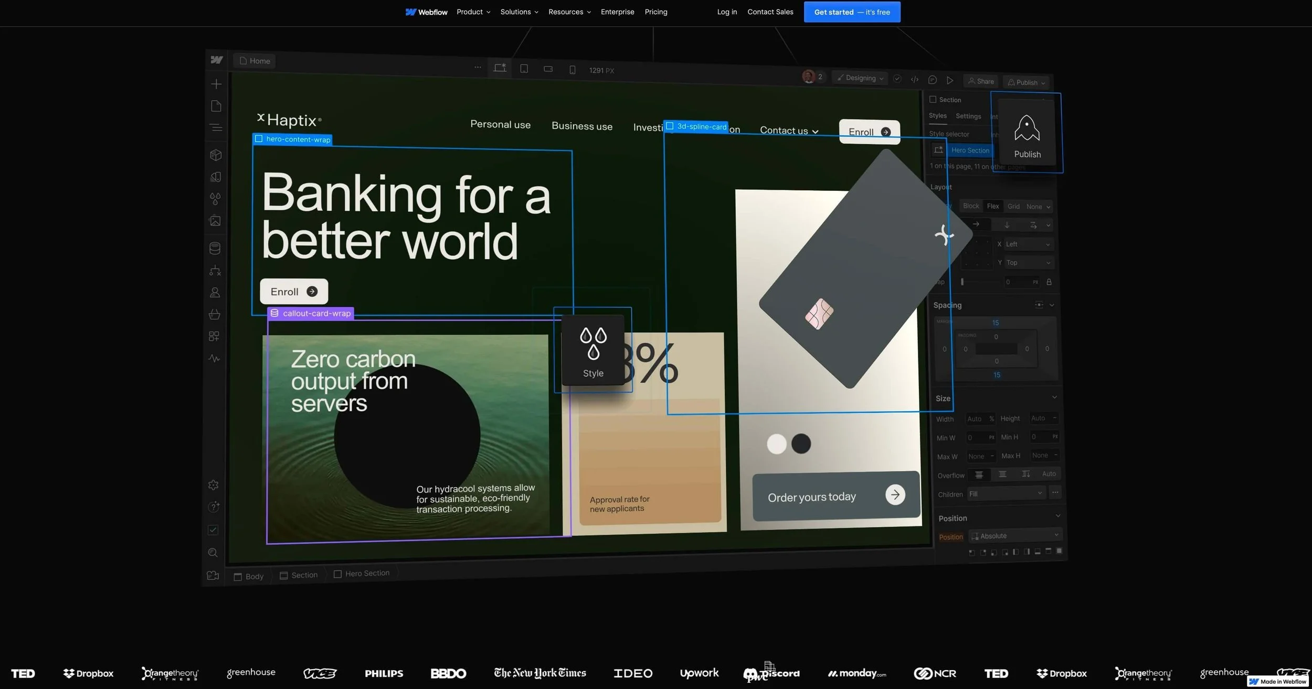Click the code export icon in toolbar
The image size is (1312, 689).
pyautogui.click(x=915, y=79)
